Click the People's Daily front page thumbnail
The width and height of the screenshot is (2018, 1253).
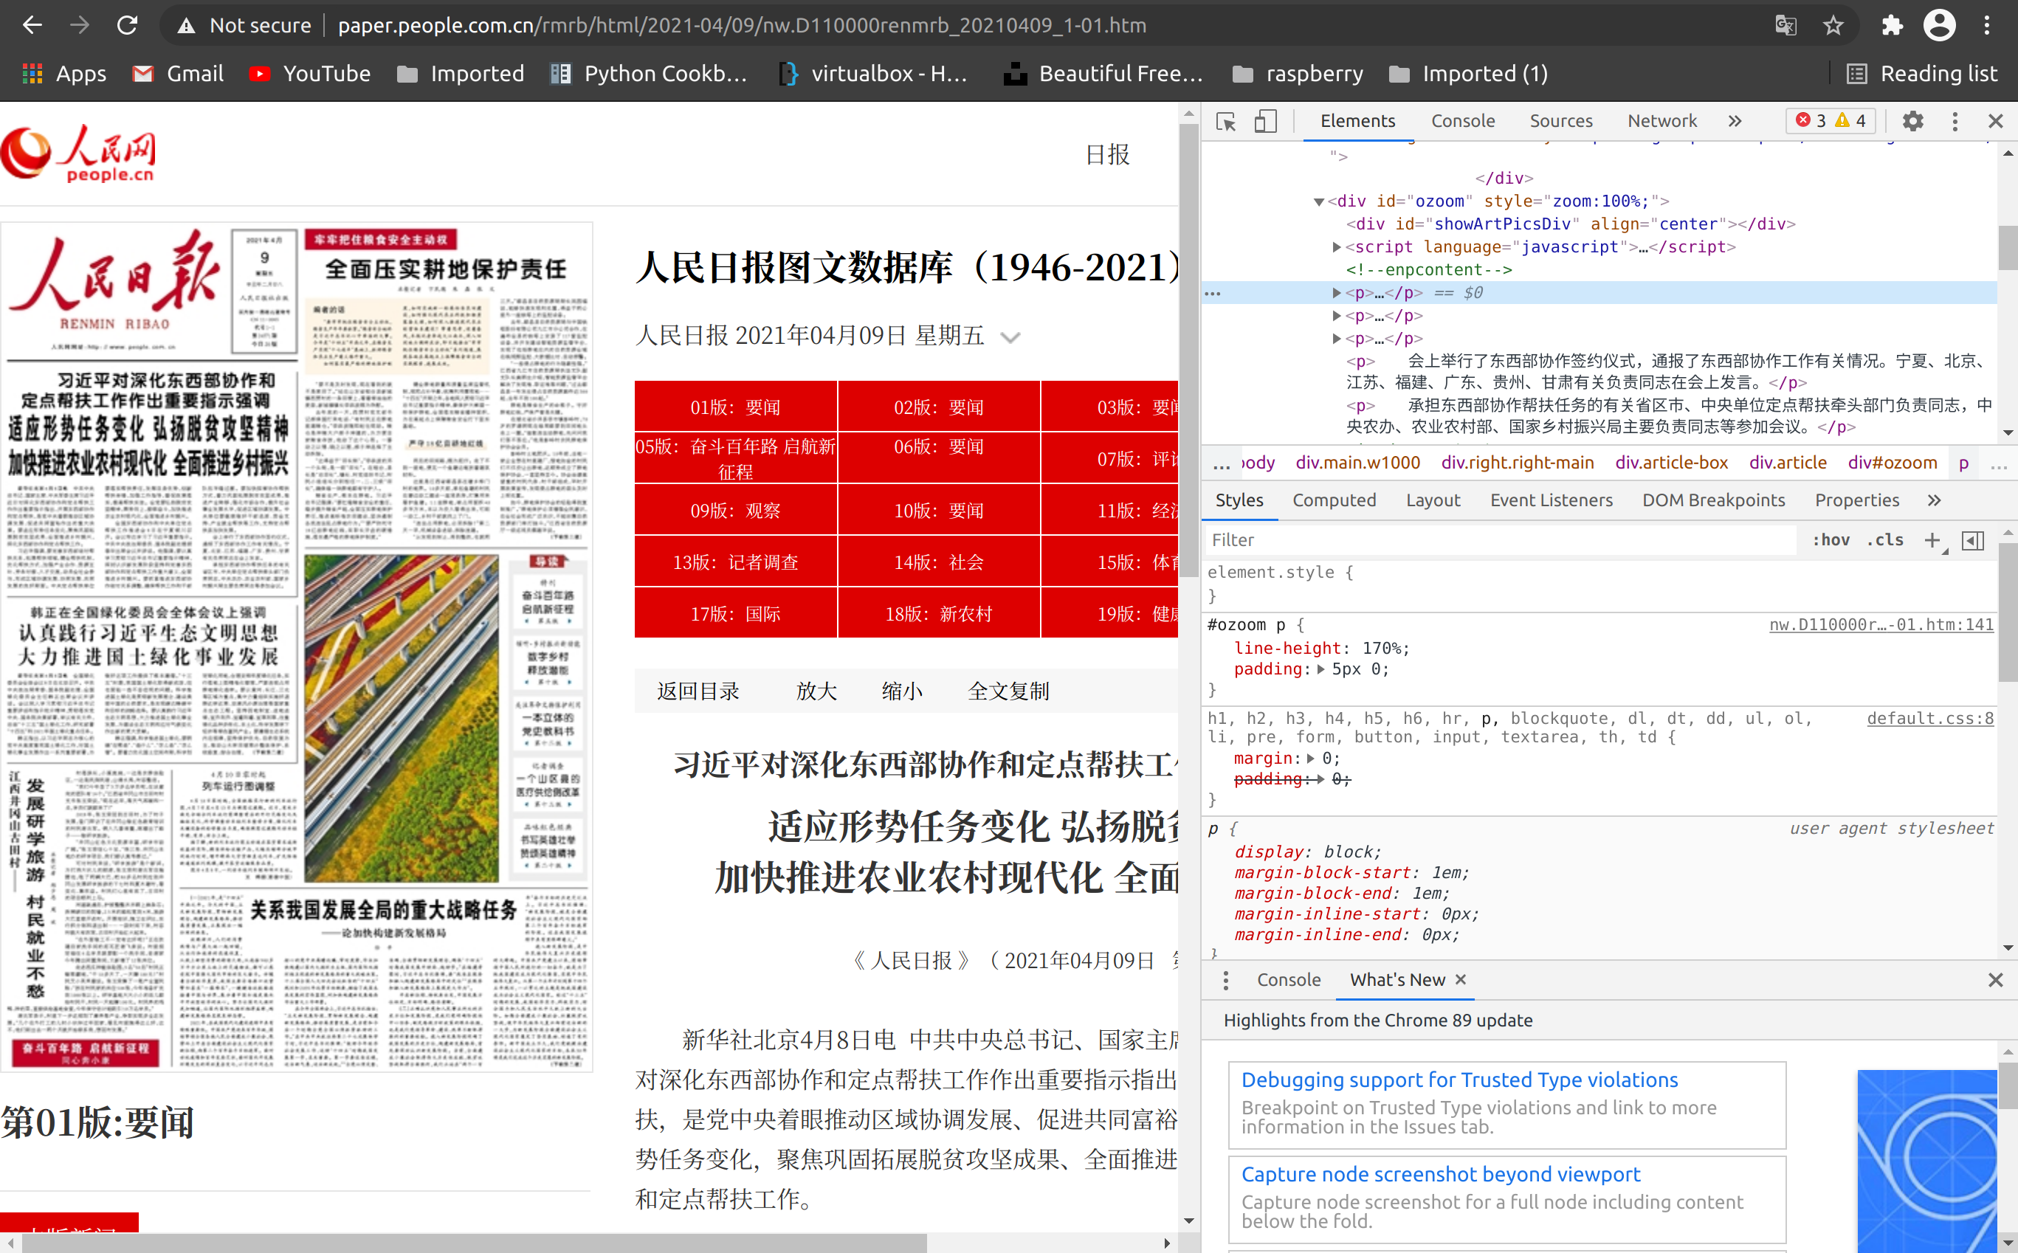[297, 647]
